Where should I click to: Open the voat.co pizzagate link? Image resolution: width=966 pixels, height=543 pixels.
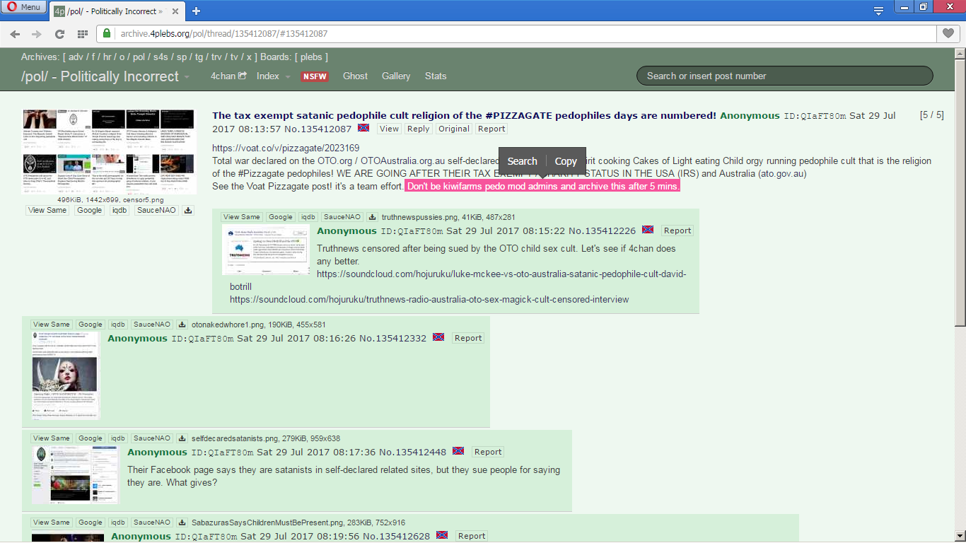click(x=286, y=148)
